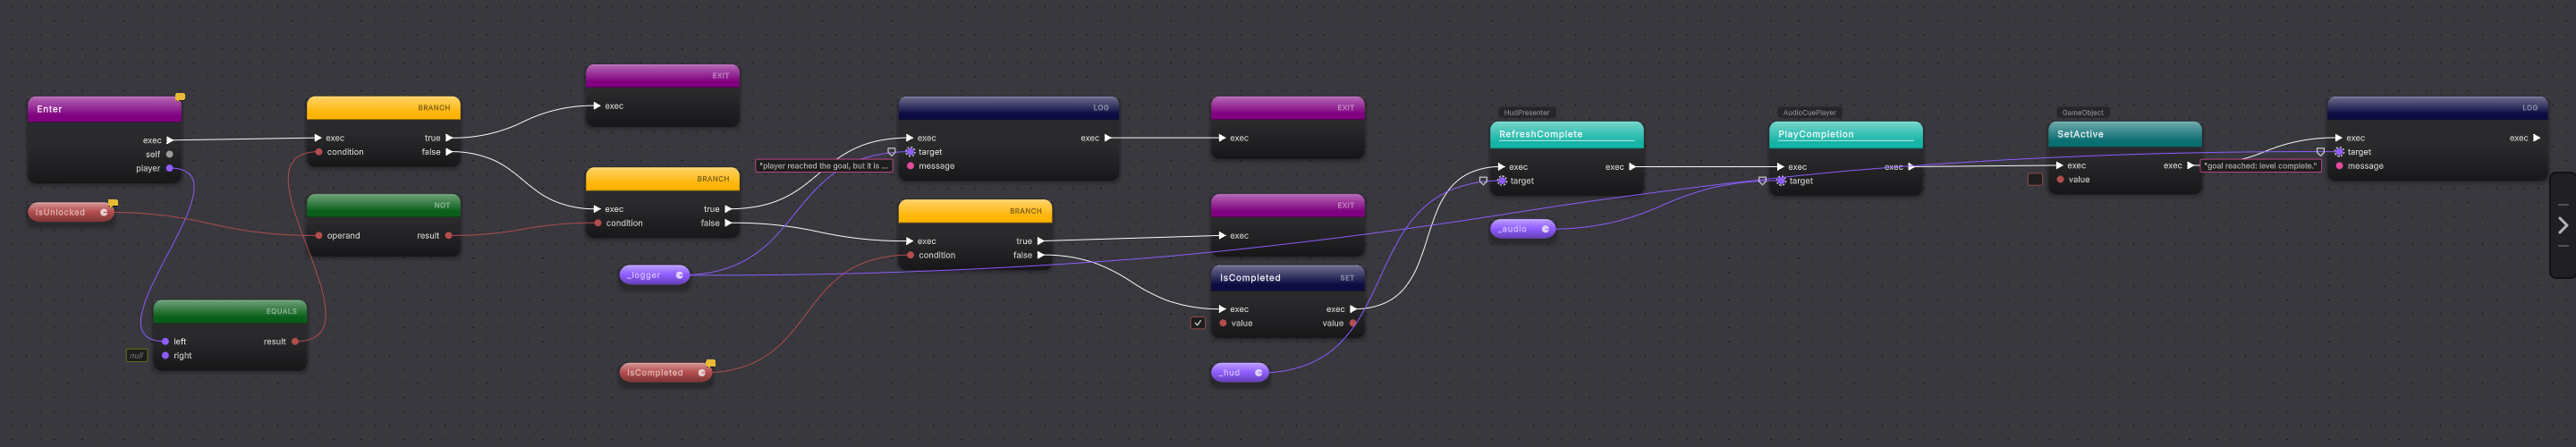Screen dimensions: 2576x447
Task: Select the _logger variable pill
Action: [654, 275]
